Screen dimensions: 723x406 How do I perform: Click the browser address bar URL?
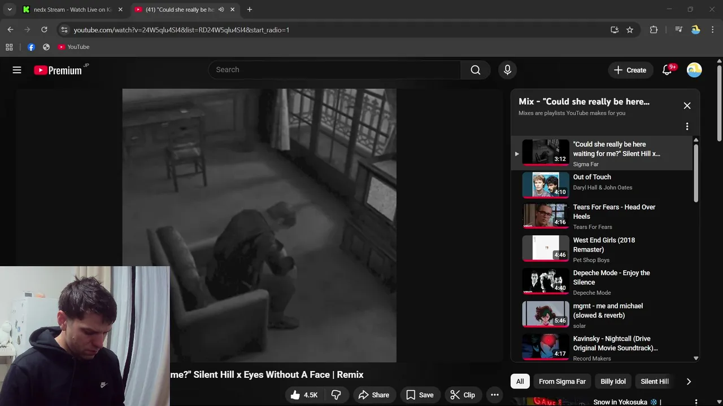tap(181, 30)
